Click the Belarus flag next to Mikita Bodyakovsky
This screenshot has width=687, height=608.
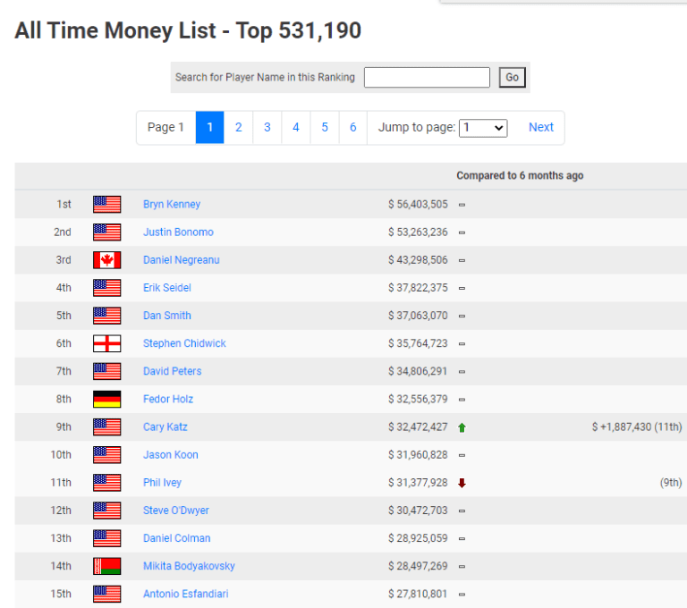tap(106, 566)
